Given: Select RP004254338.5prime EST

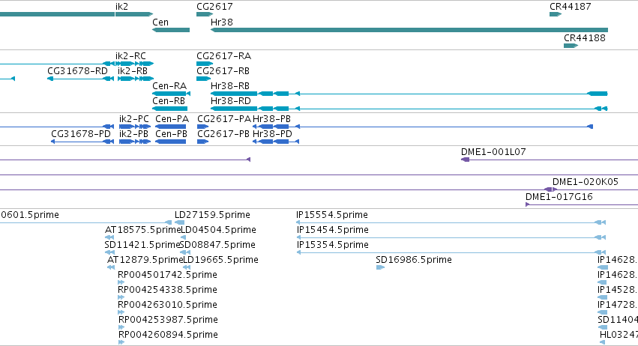Looking at the screenshot, I should [121, 297].
